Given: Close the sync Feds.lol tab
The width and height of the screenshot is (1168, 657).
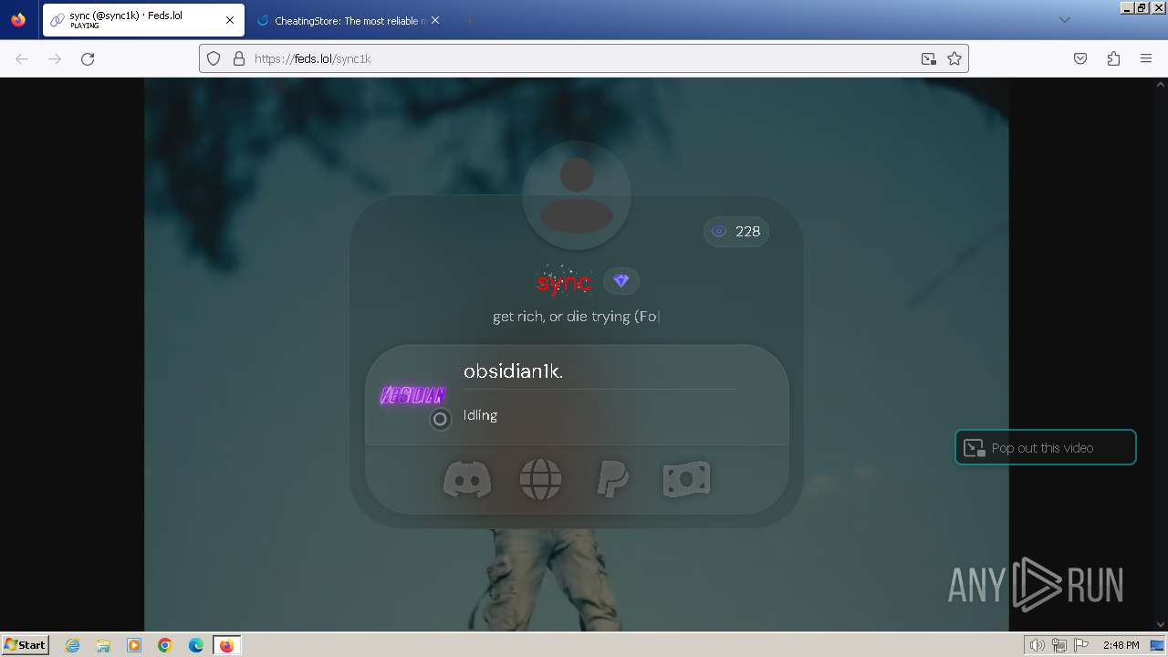Looking at the screenshot, I should [x=230, y=20].
